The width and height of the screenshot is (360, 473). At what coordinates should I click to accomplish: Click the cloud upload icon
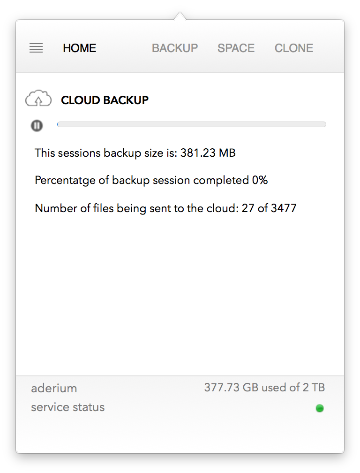pos(38,99)
